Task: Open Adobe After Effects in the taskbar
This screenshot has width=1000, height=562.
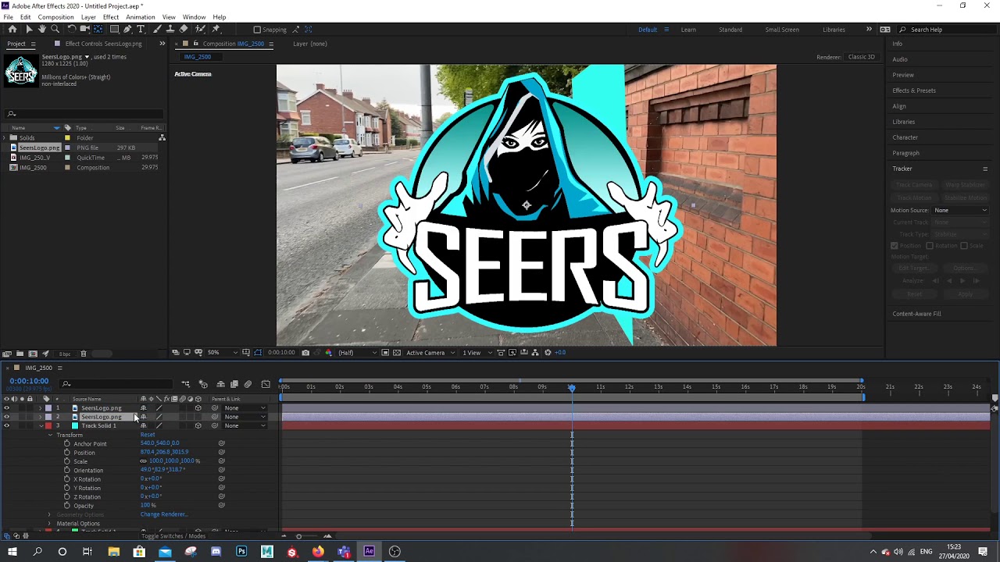Action: tap(369, 552)
